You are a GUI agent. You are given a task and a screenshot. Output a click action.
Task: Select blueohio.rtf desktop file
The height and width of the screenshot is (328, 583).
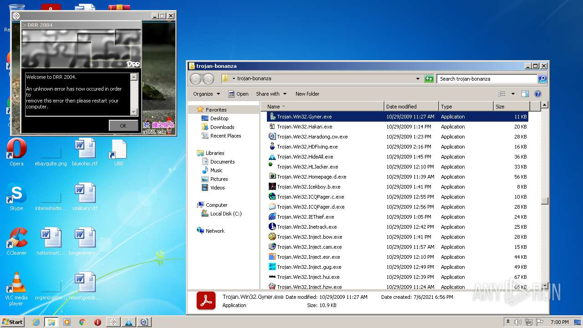(x=85, y=152)
